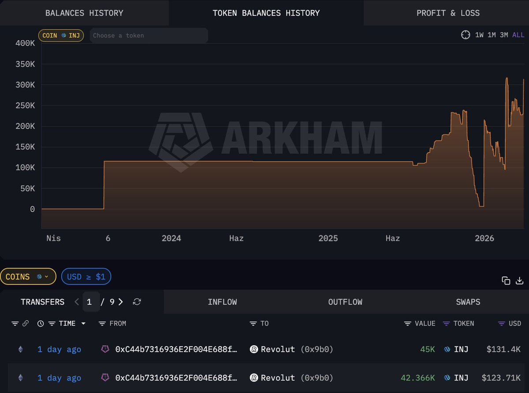Click the 400K y-axis label
Image resolution: width=529 pixels, height=393 pixels.
click(x=25, y=43)
